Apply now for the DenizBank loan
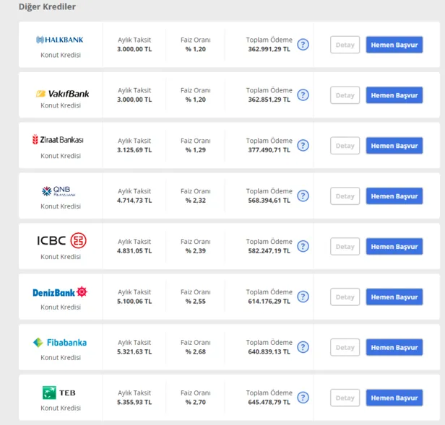Viewport: 445px width, 425px height. 394,297
